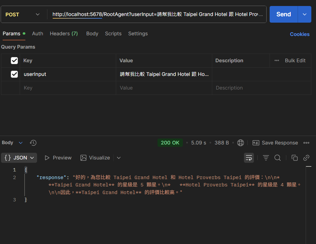Viewport: 316px width, 244px height.
Task: Open the JSON format dropdown
Action: coord(19,158)
